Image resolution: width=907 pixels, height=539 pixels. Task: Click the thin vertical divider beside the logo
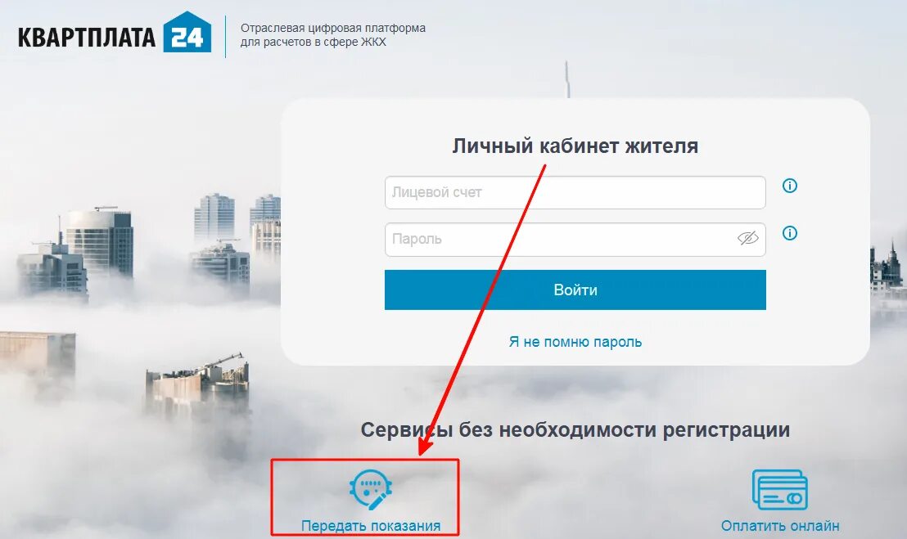225,36
